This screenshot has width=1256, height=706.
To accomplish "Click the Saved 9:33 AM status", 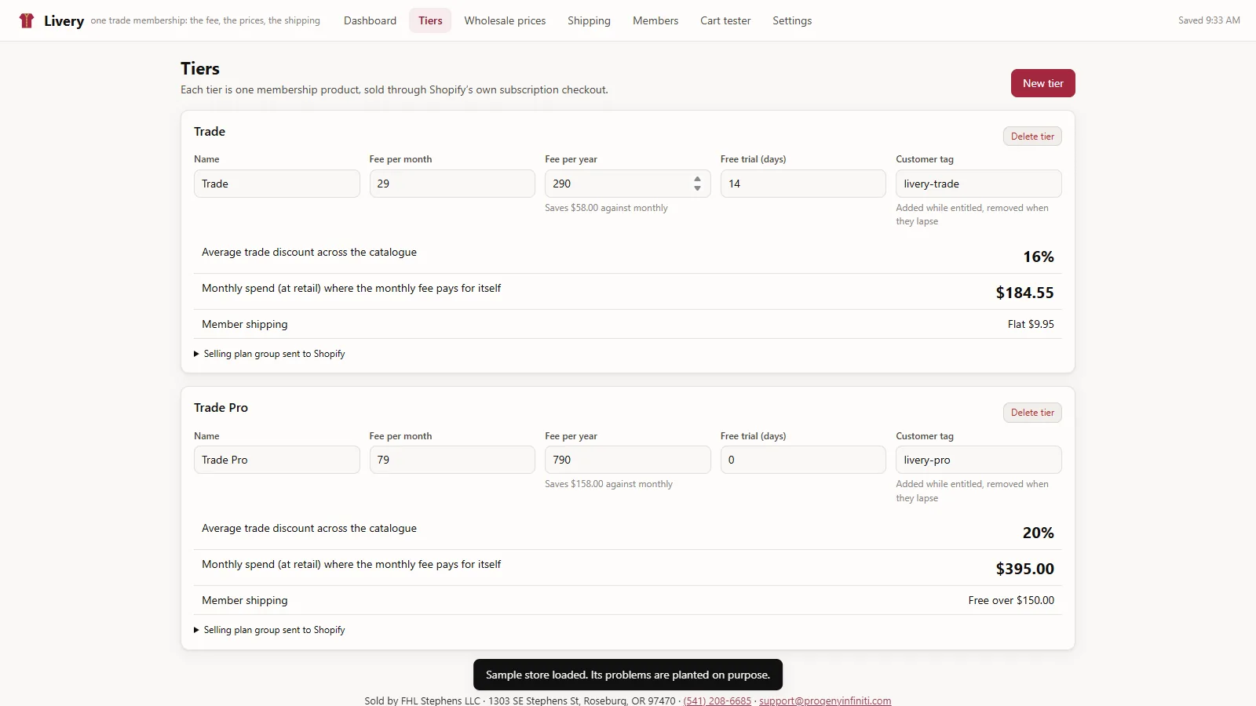I will [1209, 20].
